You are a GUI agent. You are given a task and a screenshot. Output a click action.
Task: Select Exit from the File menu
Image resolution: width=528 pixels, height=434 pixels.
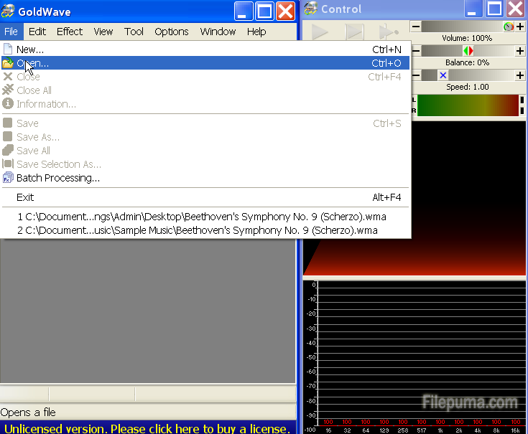click(25, 197)
